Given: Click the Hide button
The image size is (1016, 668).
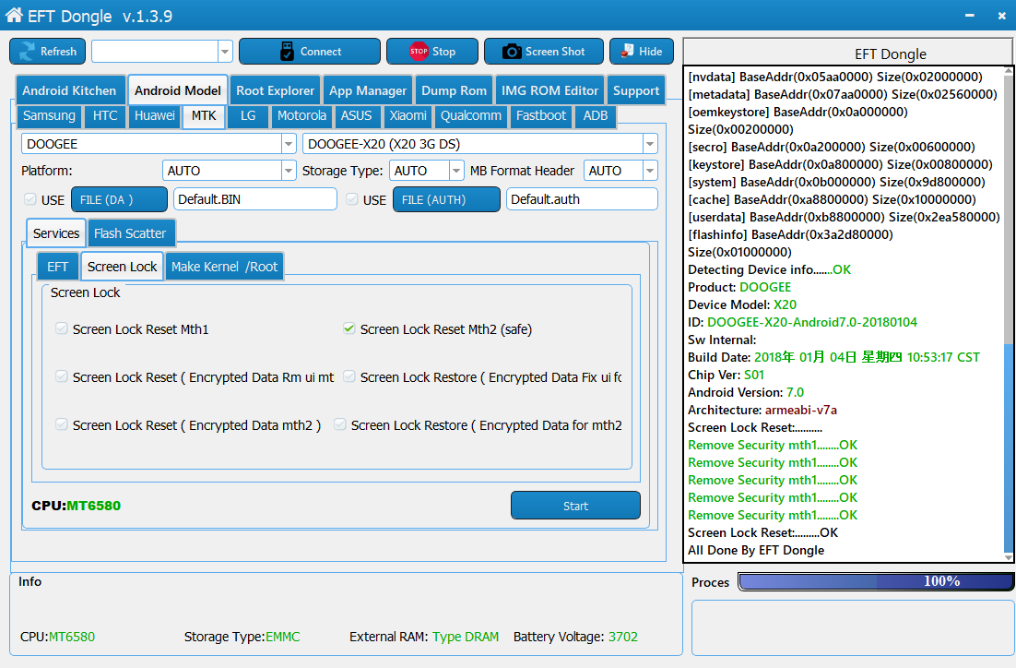Looking at the screenshot, I should point(642,52).
